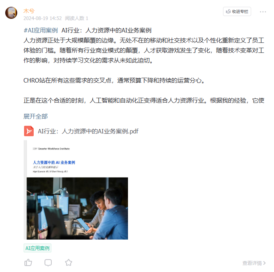This screenshot has width=274, height=272.
Task: Click the post title AI行业：人力资源中的AI业务案例
Action: tap(106, 30)
